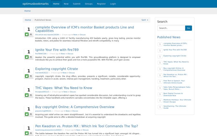217x136 pixels.
Task: Open the New tab in navigation
Action: point(66,4)
